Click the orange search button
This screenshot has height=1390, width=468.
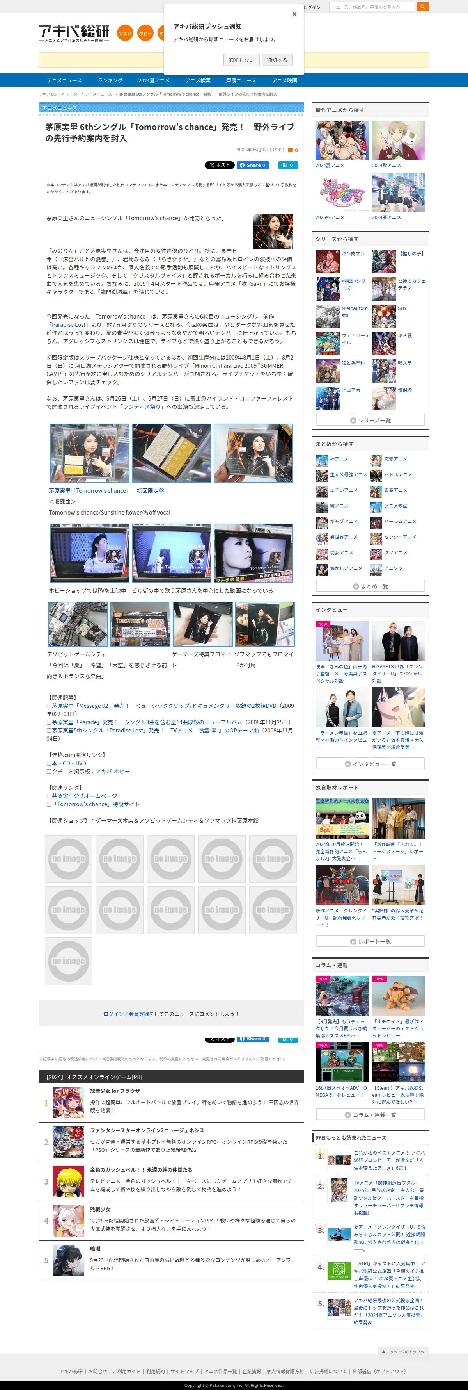(423, 7)
